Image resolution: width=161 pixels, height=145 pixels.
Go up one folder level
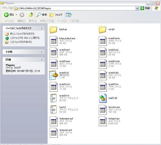pos(31,15)
